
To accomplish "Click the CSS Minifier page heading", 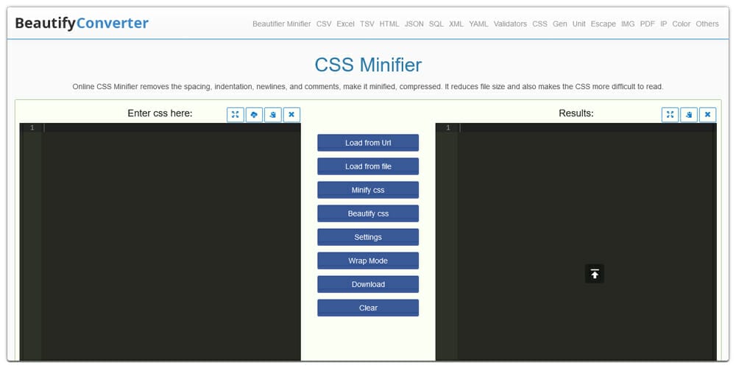I will [368, 65].
